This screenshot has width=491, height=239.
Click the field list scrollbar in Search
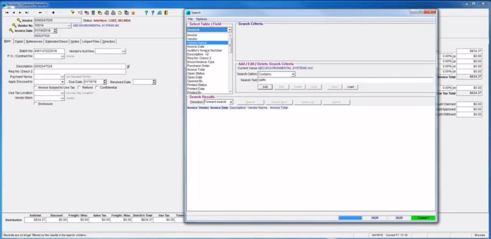[231, 62]
